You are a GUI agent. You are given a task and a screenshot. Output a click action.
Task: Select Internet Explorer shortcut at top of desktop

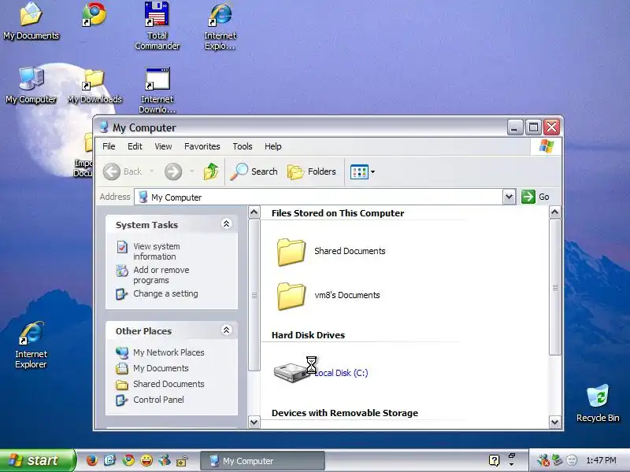pos(220,26)
